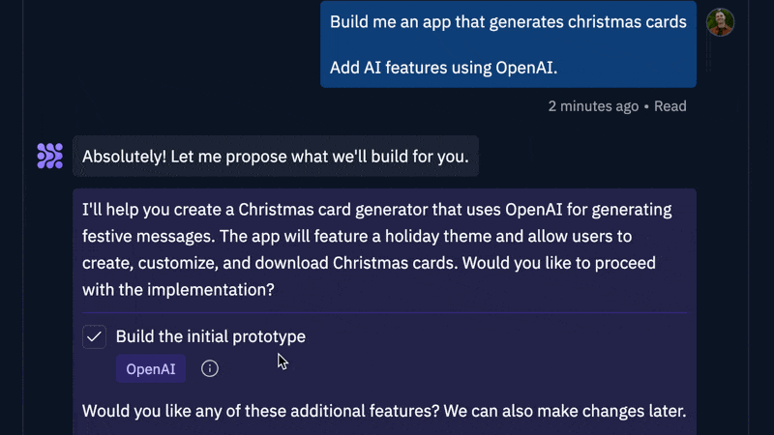Click 'We can also make changes later.' text

pos(565,411)
